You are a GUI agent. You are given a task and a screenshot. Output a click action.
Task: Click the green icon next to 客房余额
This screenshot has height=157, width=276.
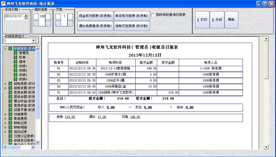click(x=11, y=92)
